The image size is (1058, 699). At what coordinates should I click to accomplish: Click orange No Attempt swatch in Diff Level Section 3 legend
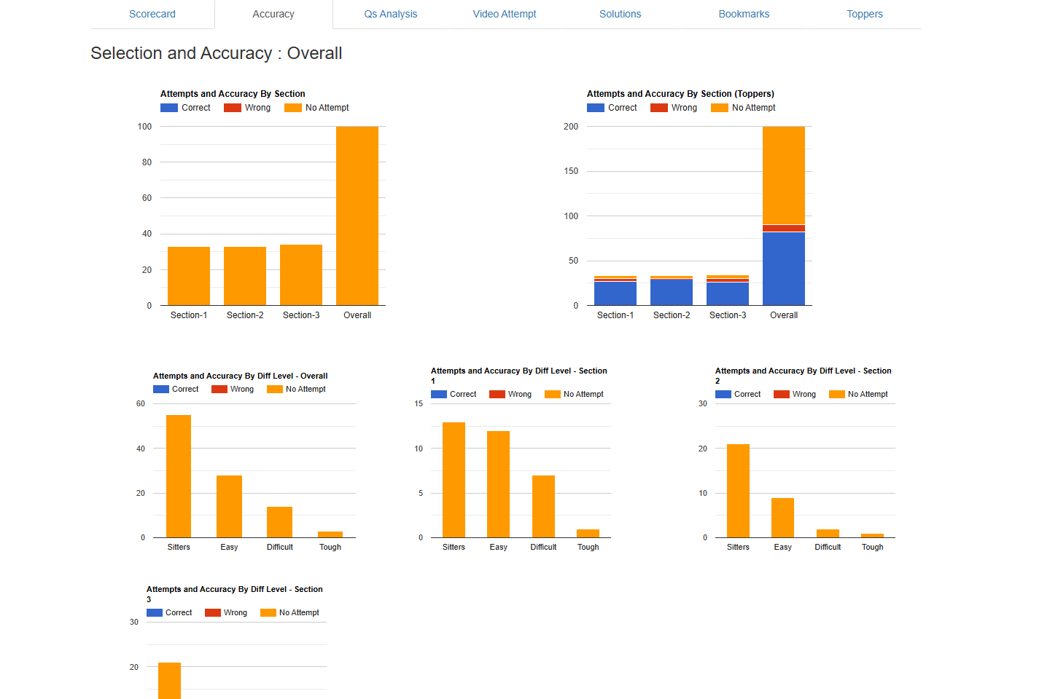(268, 613)
